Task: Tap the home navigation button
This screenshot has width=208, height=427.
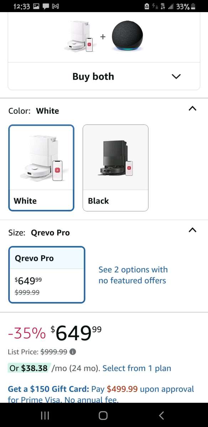Action: (103, 415)
